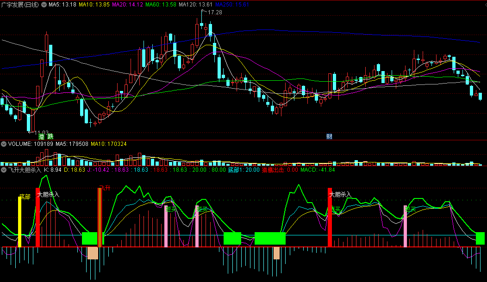Image resolution: width=487 pixels, height=282 pixels.
Task: Click the yellow MA10: 13.85 label
Action: click(x=94, y=5)
